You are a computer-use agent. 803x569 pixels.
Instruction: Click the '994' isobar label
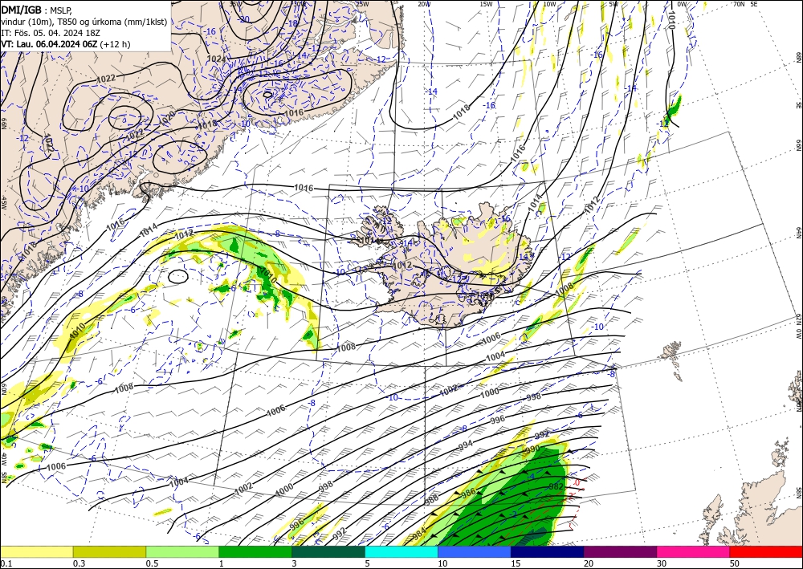click(x=466, y=445)
